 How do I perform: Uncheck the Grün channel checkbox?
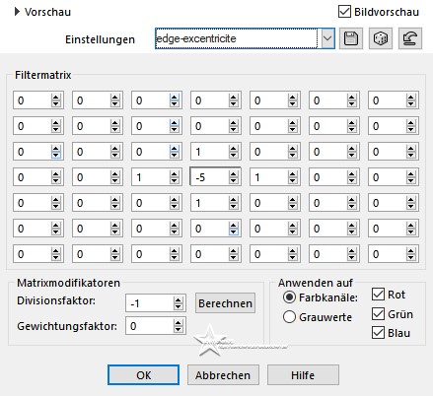(x=378, y=314)
